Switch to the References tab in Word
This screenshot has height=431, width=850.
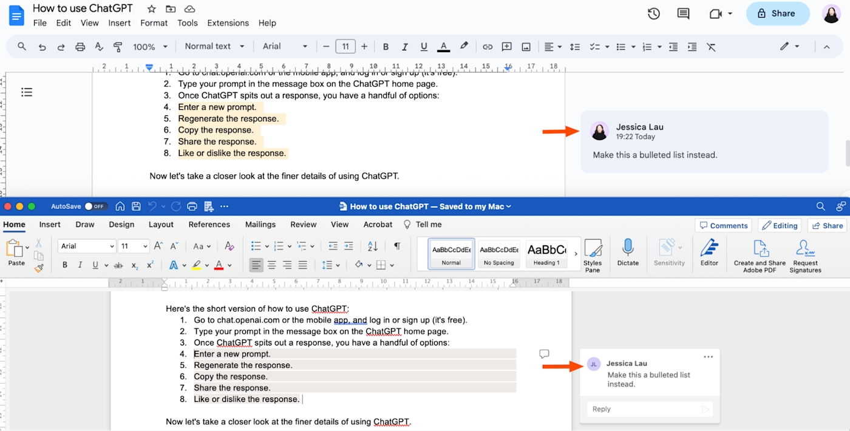209,225
